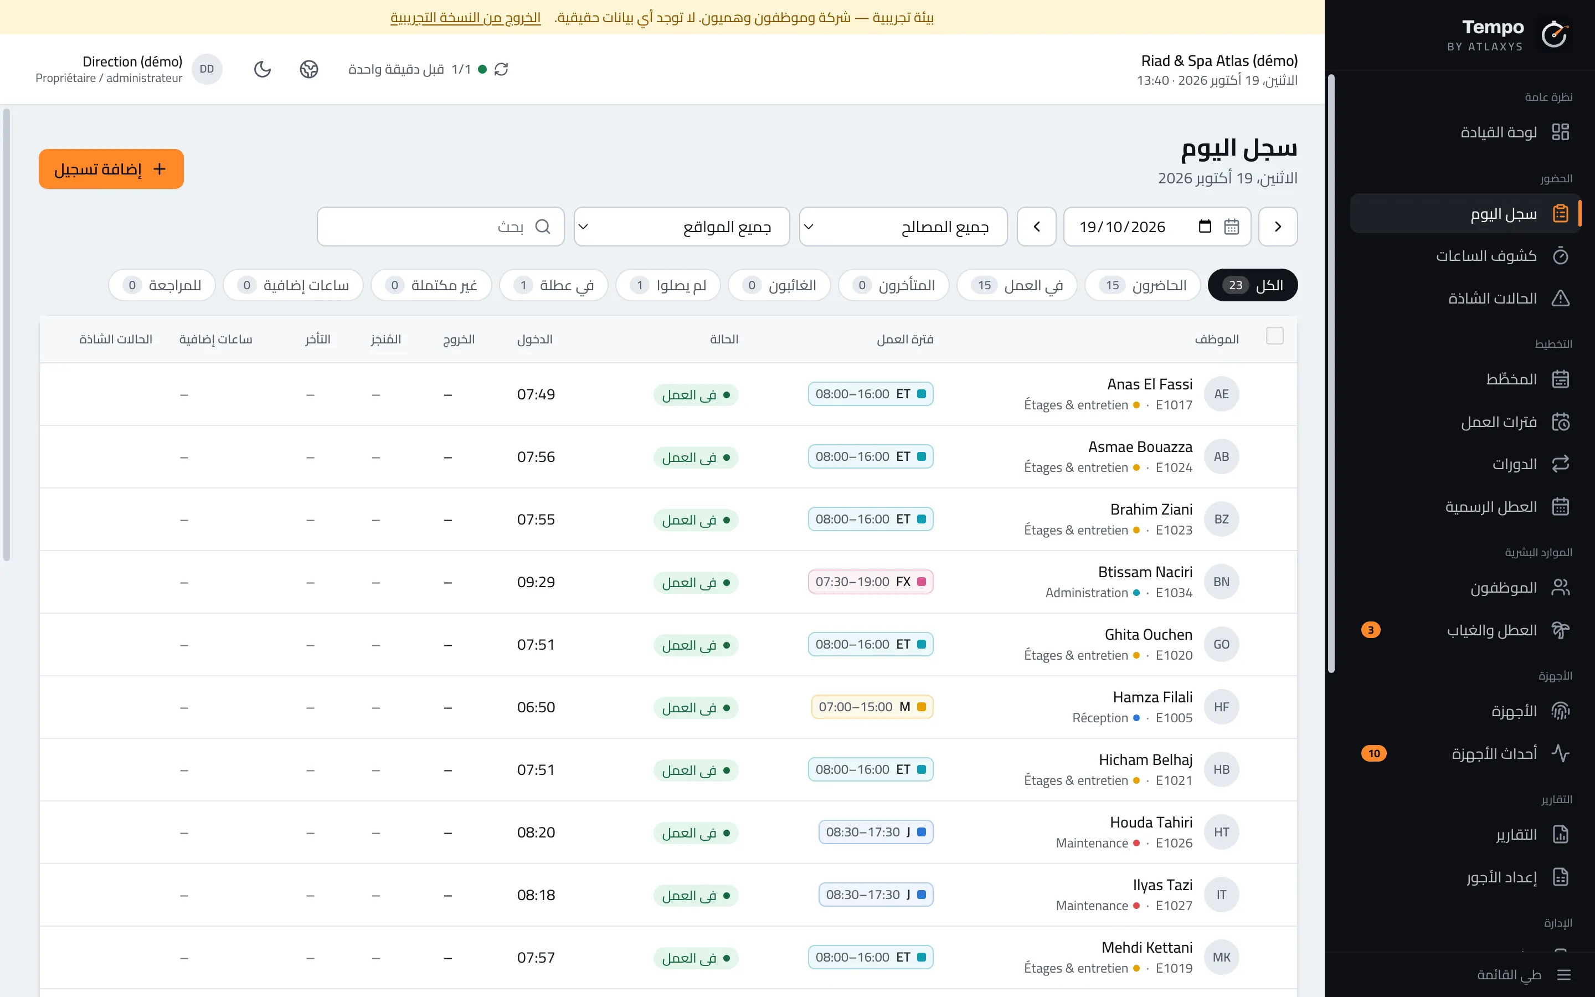Select the المتأخرون filter tab
Image resolution: width=1595 pixels, height=997 pixels.
pyautogui.click(x=893, y=285)
